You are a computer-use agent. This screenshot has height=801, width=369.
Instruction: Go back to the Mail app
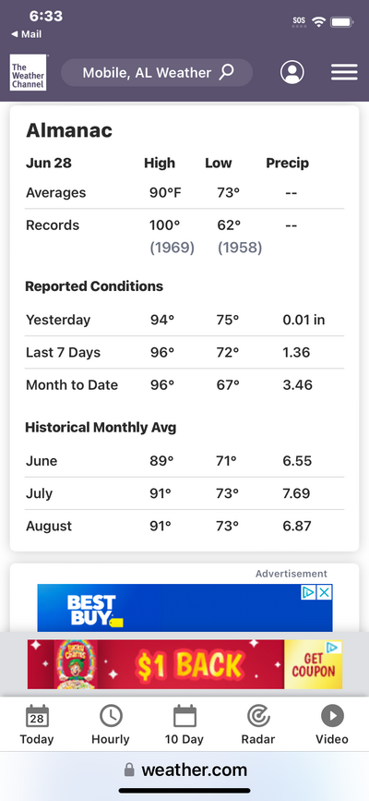[x=27, y=34]
